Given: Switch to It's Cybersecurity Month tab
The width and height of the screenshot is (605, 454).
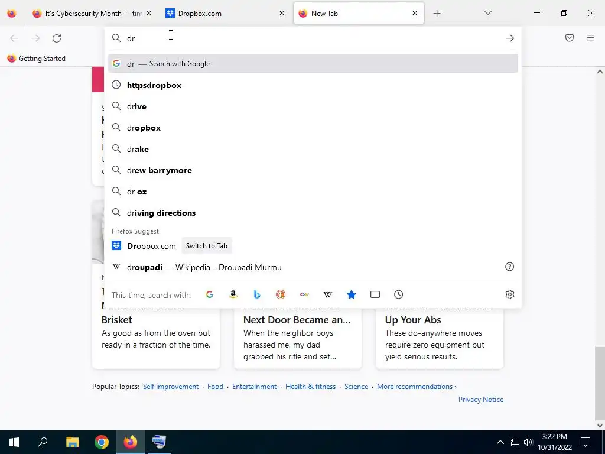Looking at the screenshot, I should point(92,14).
